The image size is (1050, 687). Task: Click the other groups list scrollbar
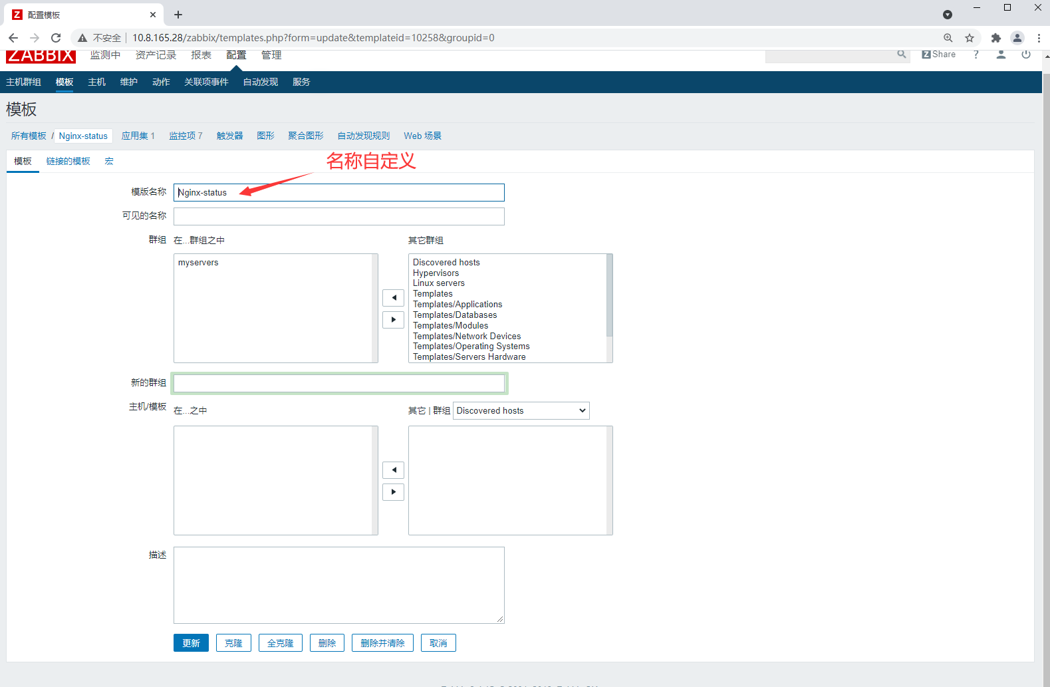610,296
